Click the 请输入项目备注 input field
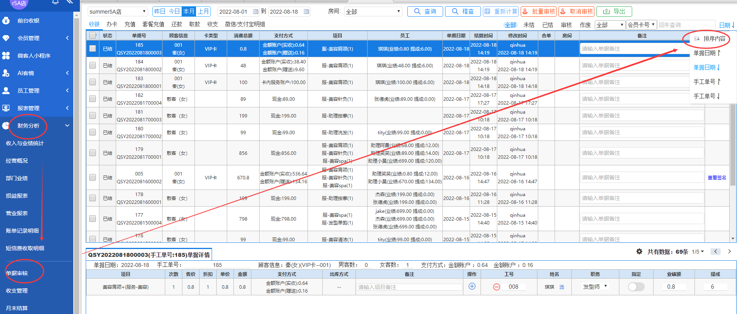This screenshot has height=314, width=737. tap(409, 287)
